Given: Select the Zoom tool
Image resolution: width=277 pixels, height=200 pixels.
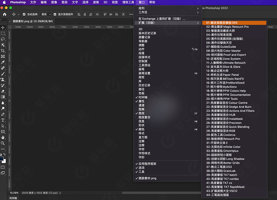Looking at the screenshot, I should coord(3,143).
